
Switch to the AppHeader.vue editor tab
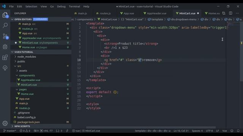click(156, 14)
